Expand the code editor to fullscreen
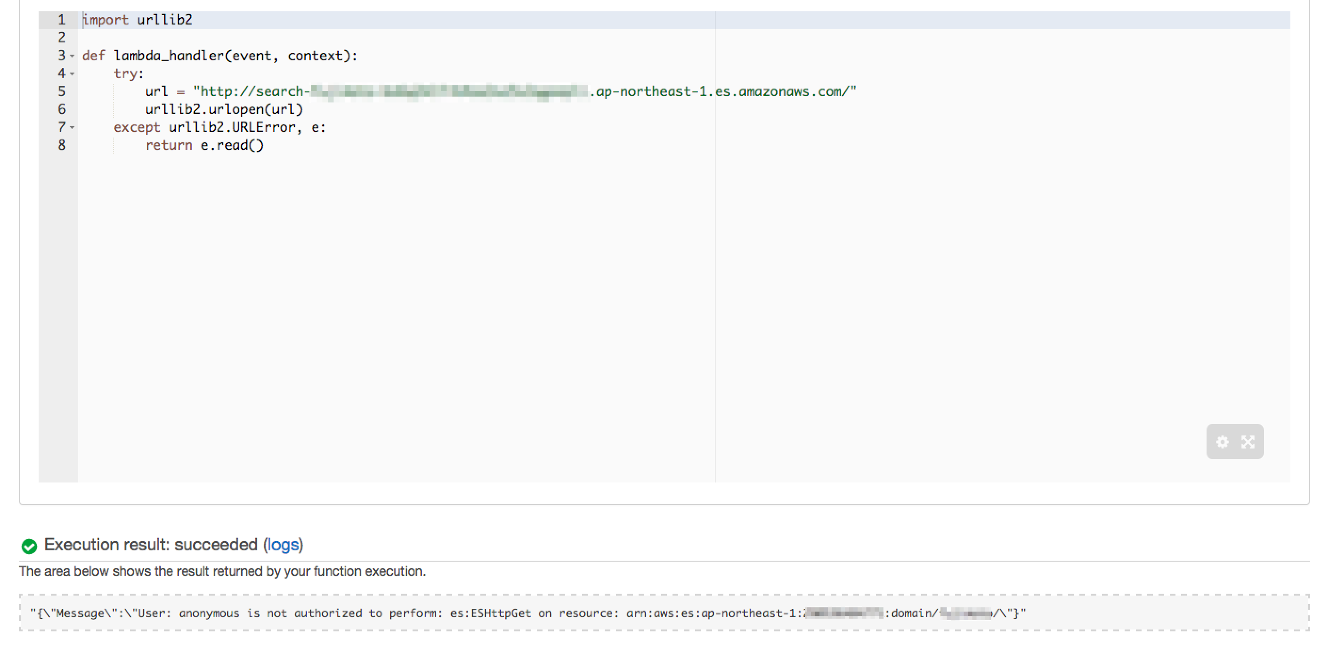The image size is (1329, 654). pyautogui.click(x=1248, y=442)
